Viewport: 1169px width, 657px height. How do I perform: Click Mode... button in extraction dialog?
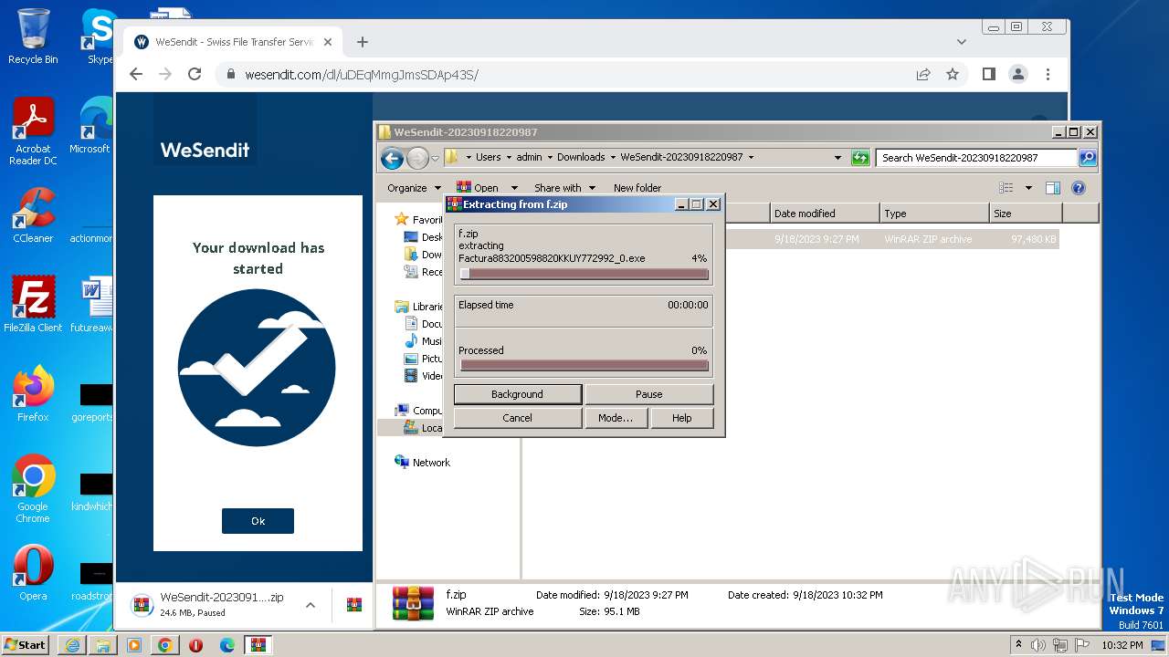coord(616,418)
